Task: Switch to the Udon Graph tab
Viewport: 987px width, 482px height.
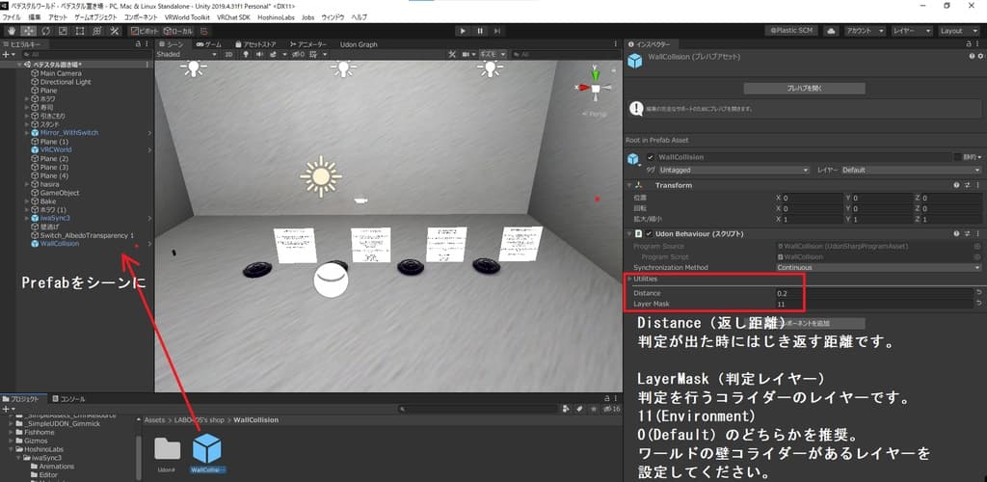Action: click(359, 44)
